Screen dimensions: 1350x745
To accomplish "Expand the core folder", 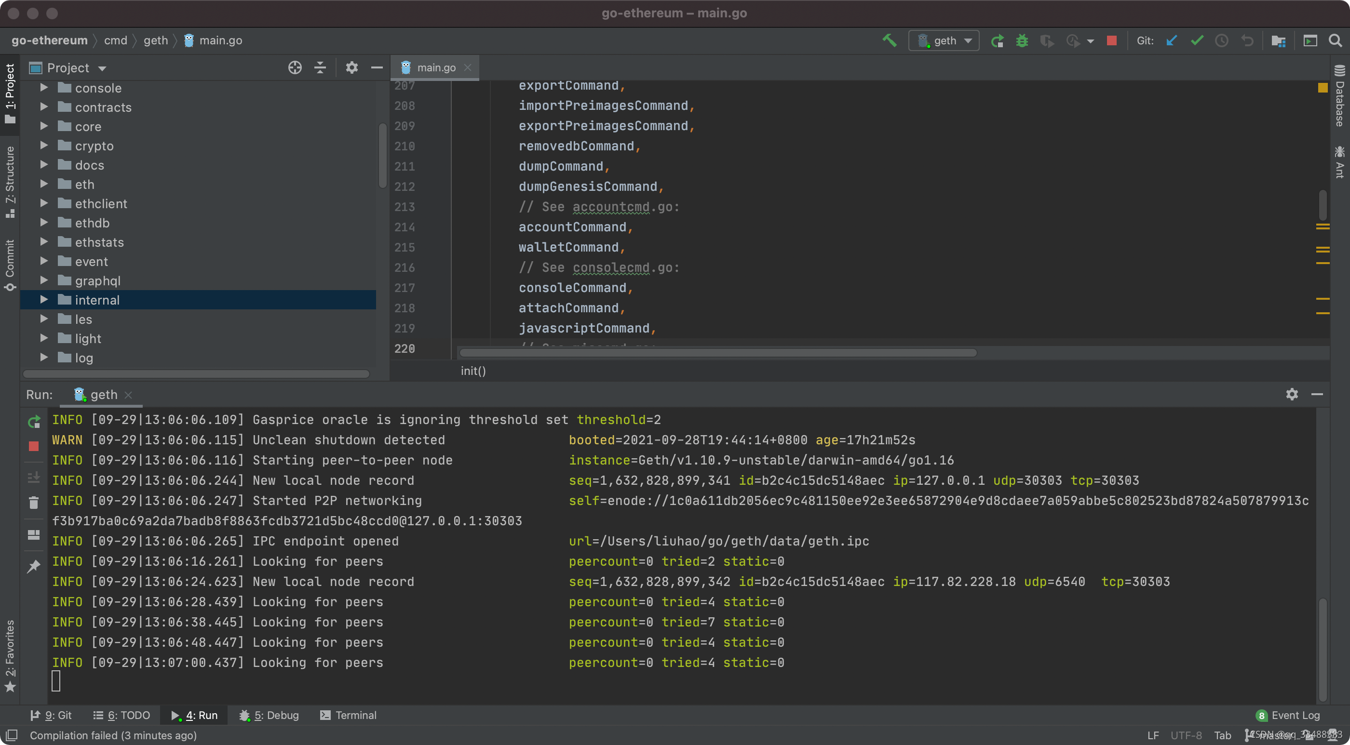I will (44, 126).
